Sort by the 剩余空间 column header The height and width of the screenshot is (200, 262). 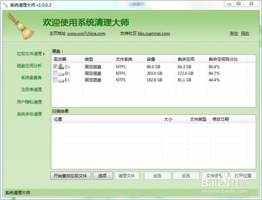click(x=191, y=59)
